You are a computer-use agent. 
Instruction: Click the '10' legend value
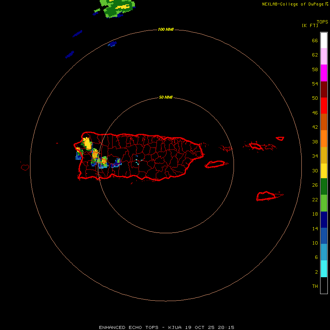(x=315, y=243)
